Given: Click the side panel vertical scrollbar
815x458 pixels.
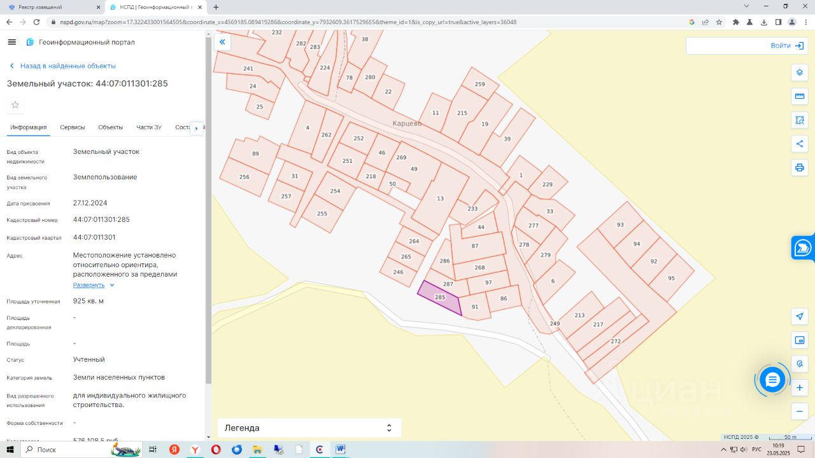Looking at the screenshot, I should click(208, 210).
